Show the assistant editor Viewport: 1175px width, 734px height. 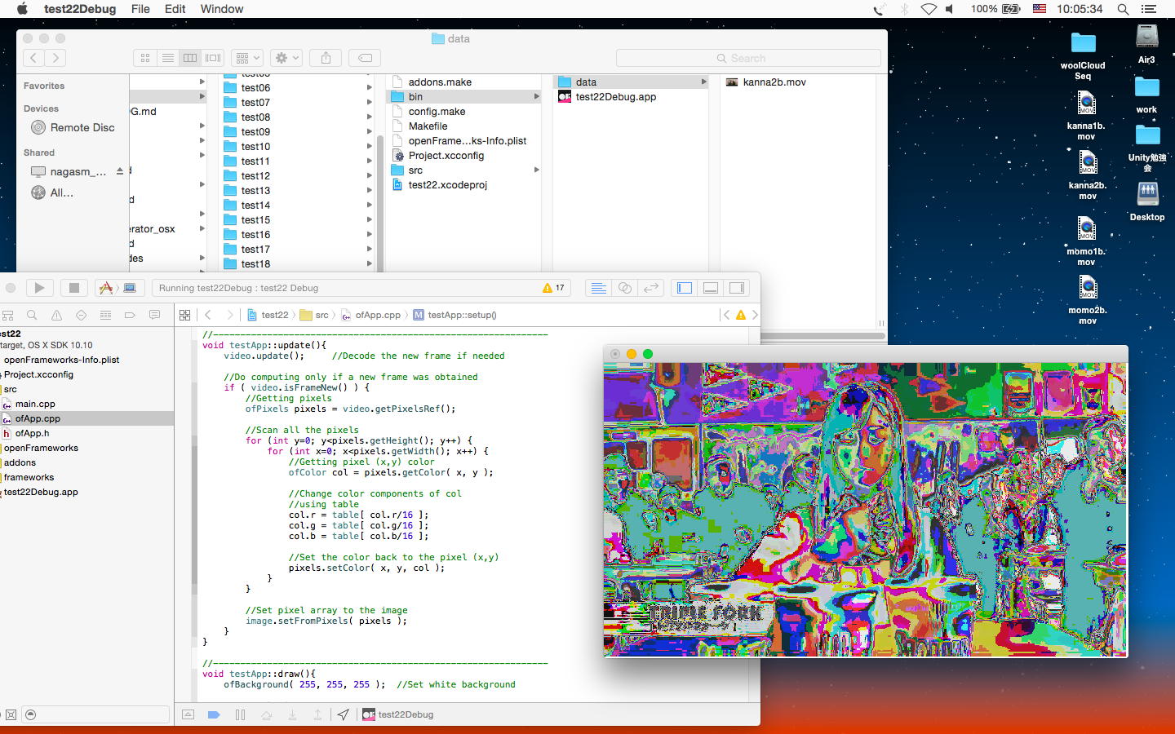[x=624, y=288]
